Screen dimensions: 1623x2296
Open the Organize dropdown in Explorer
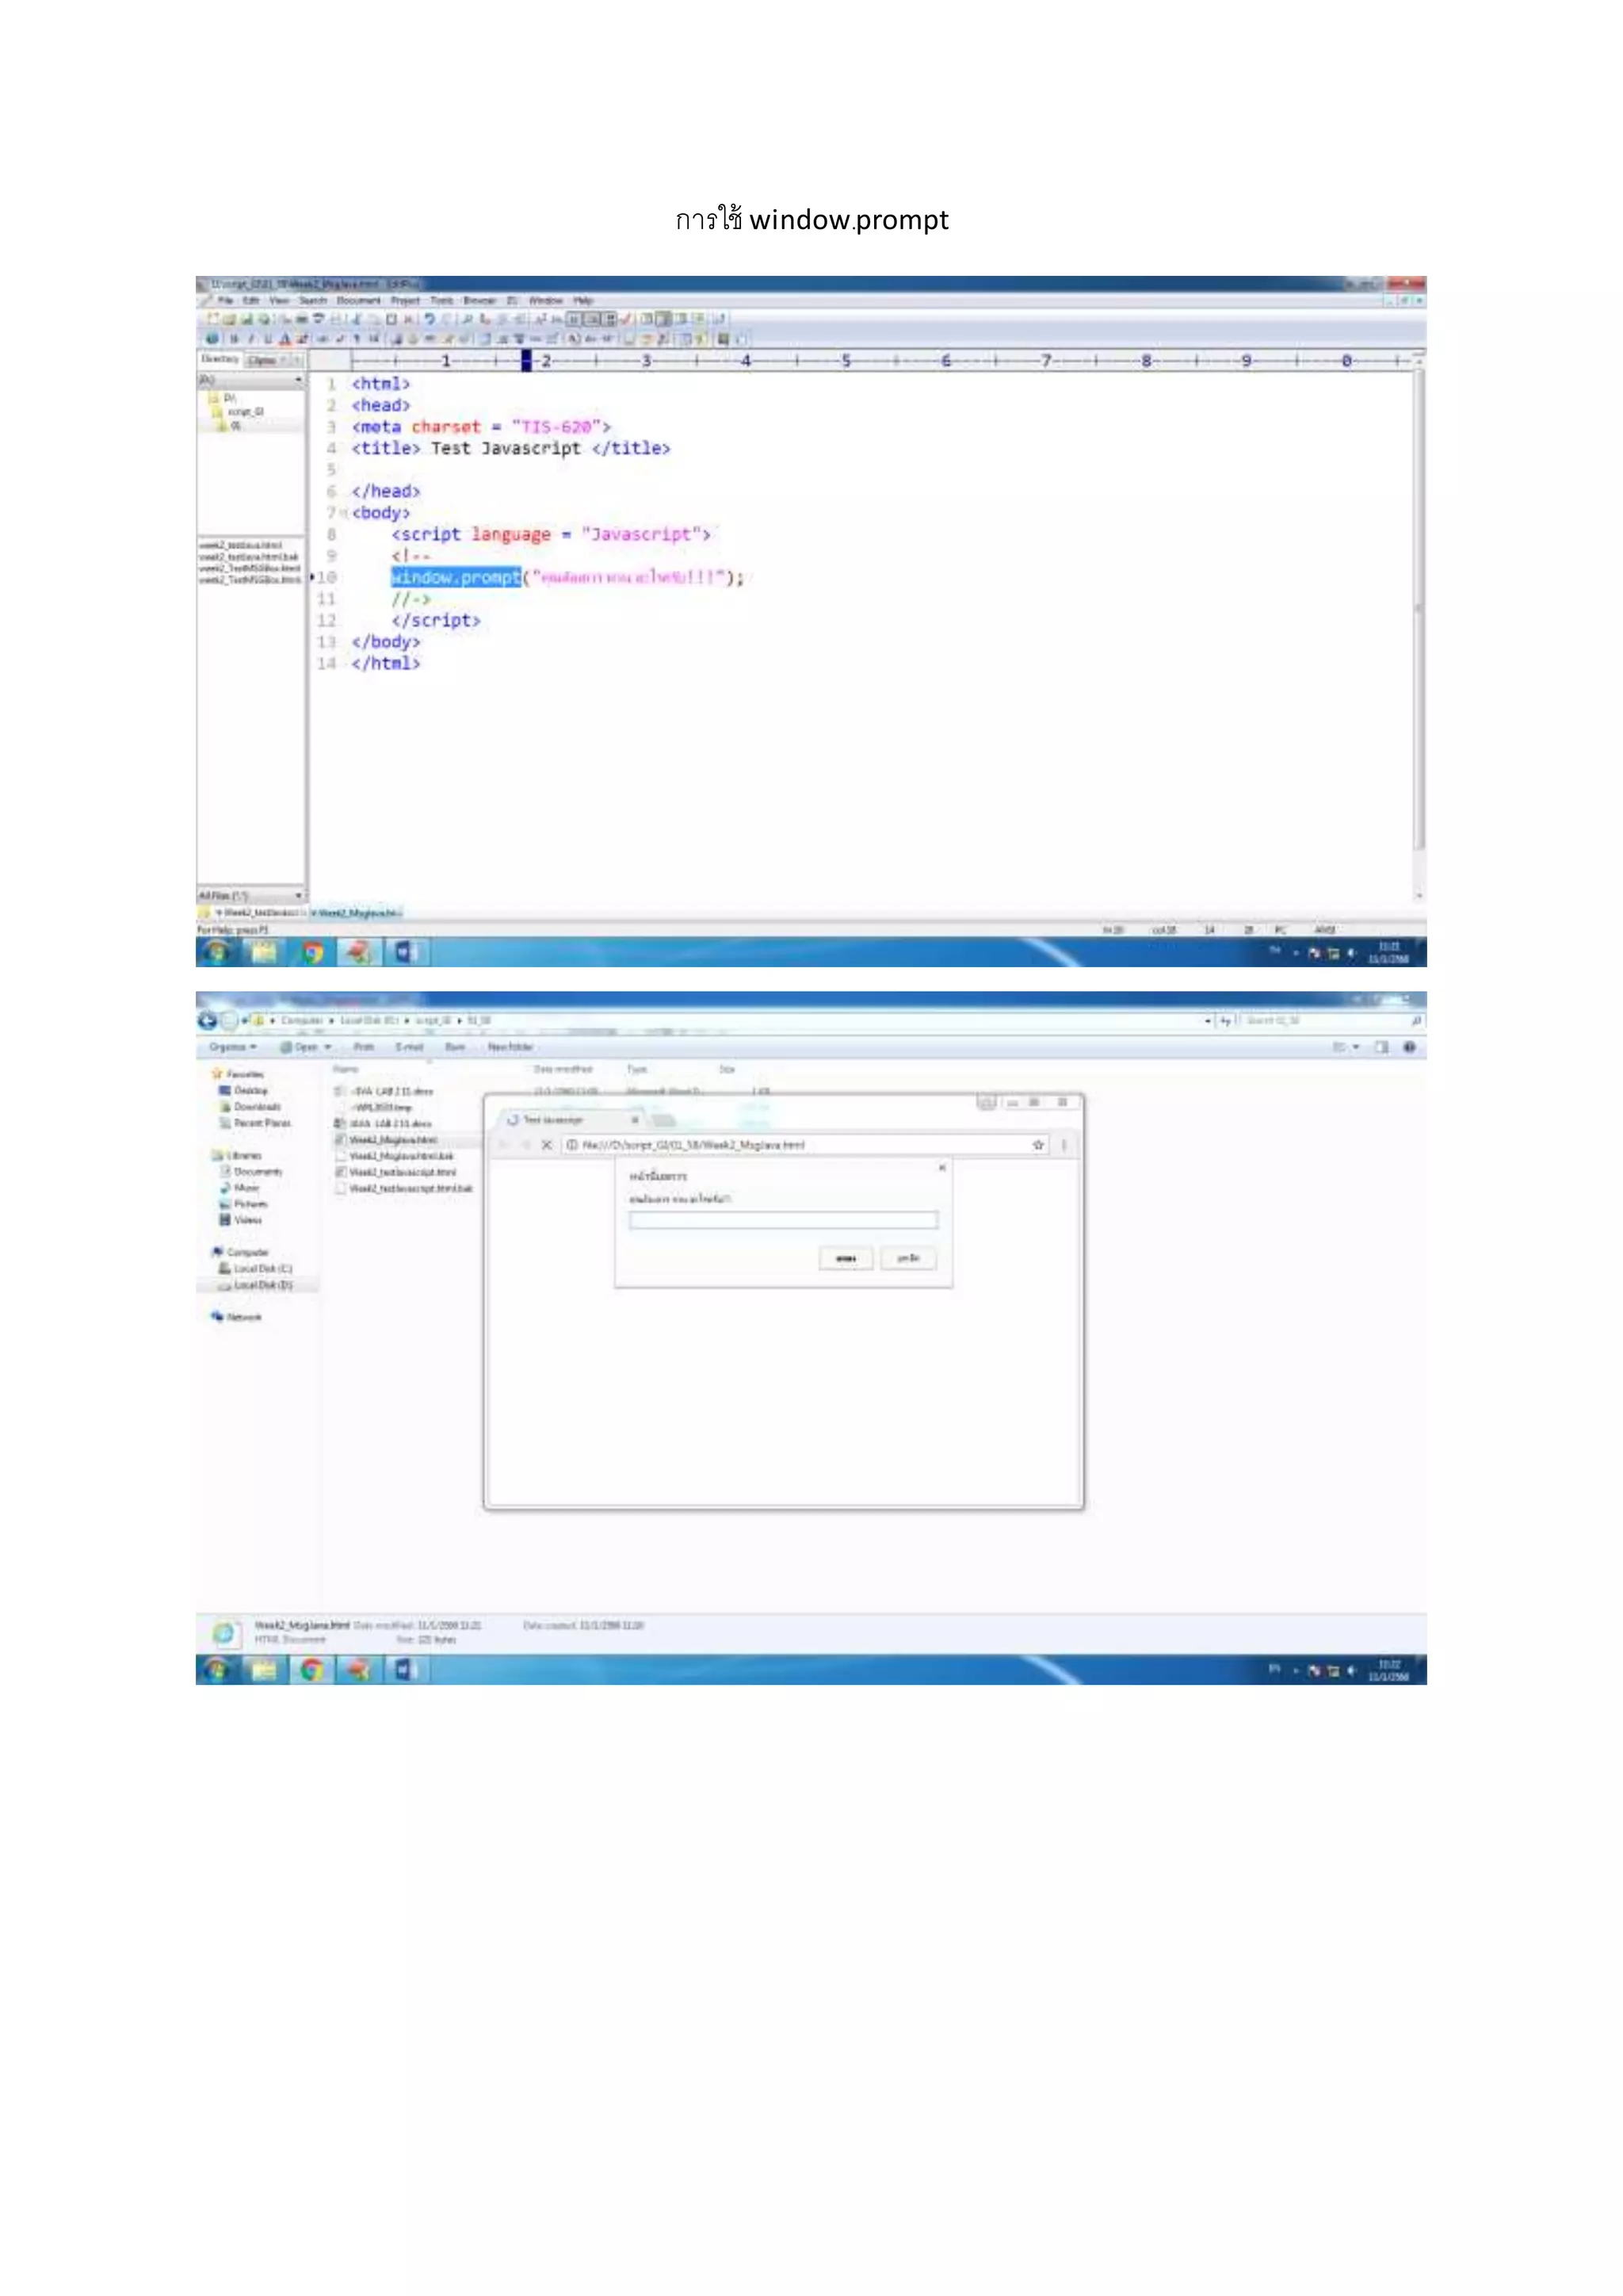click(x=233, y=1047)
